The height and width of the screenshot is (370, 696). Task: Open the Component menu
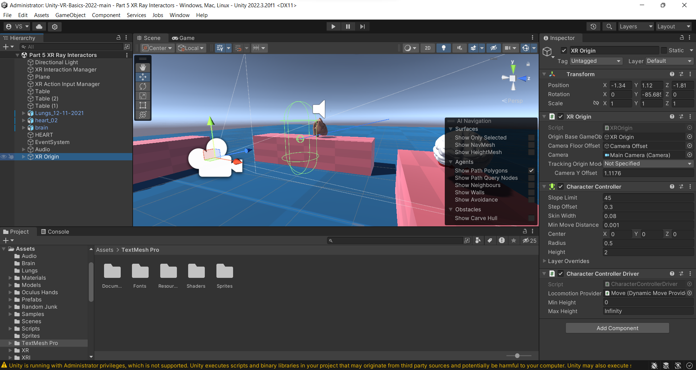pos(106,15)
